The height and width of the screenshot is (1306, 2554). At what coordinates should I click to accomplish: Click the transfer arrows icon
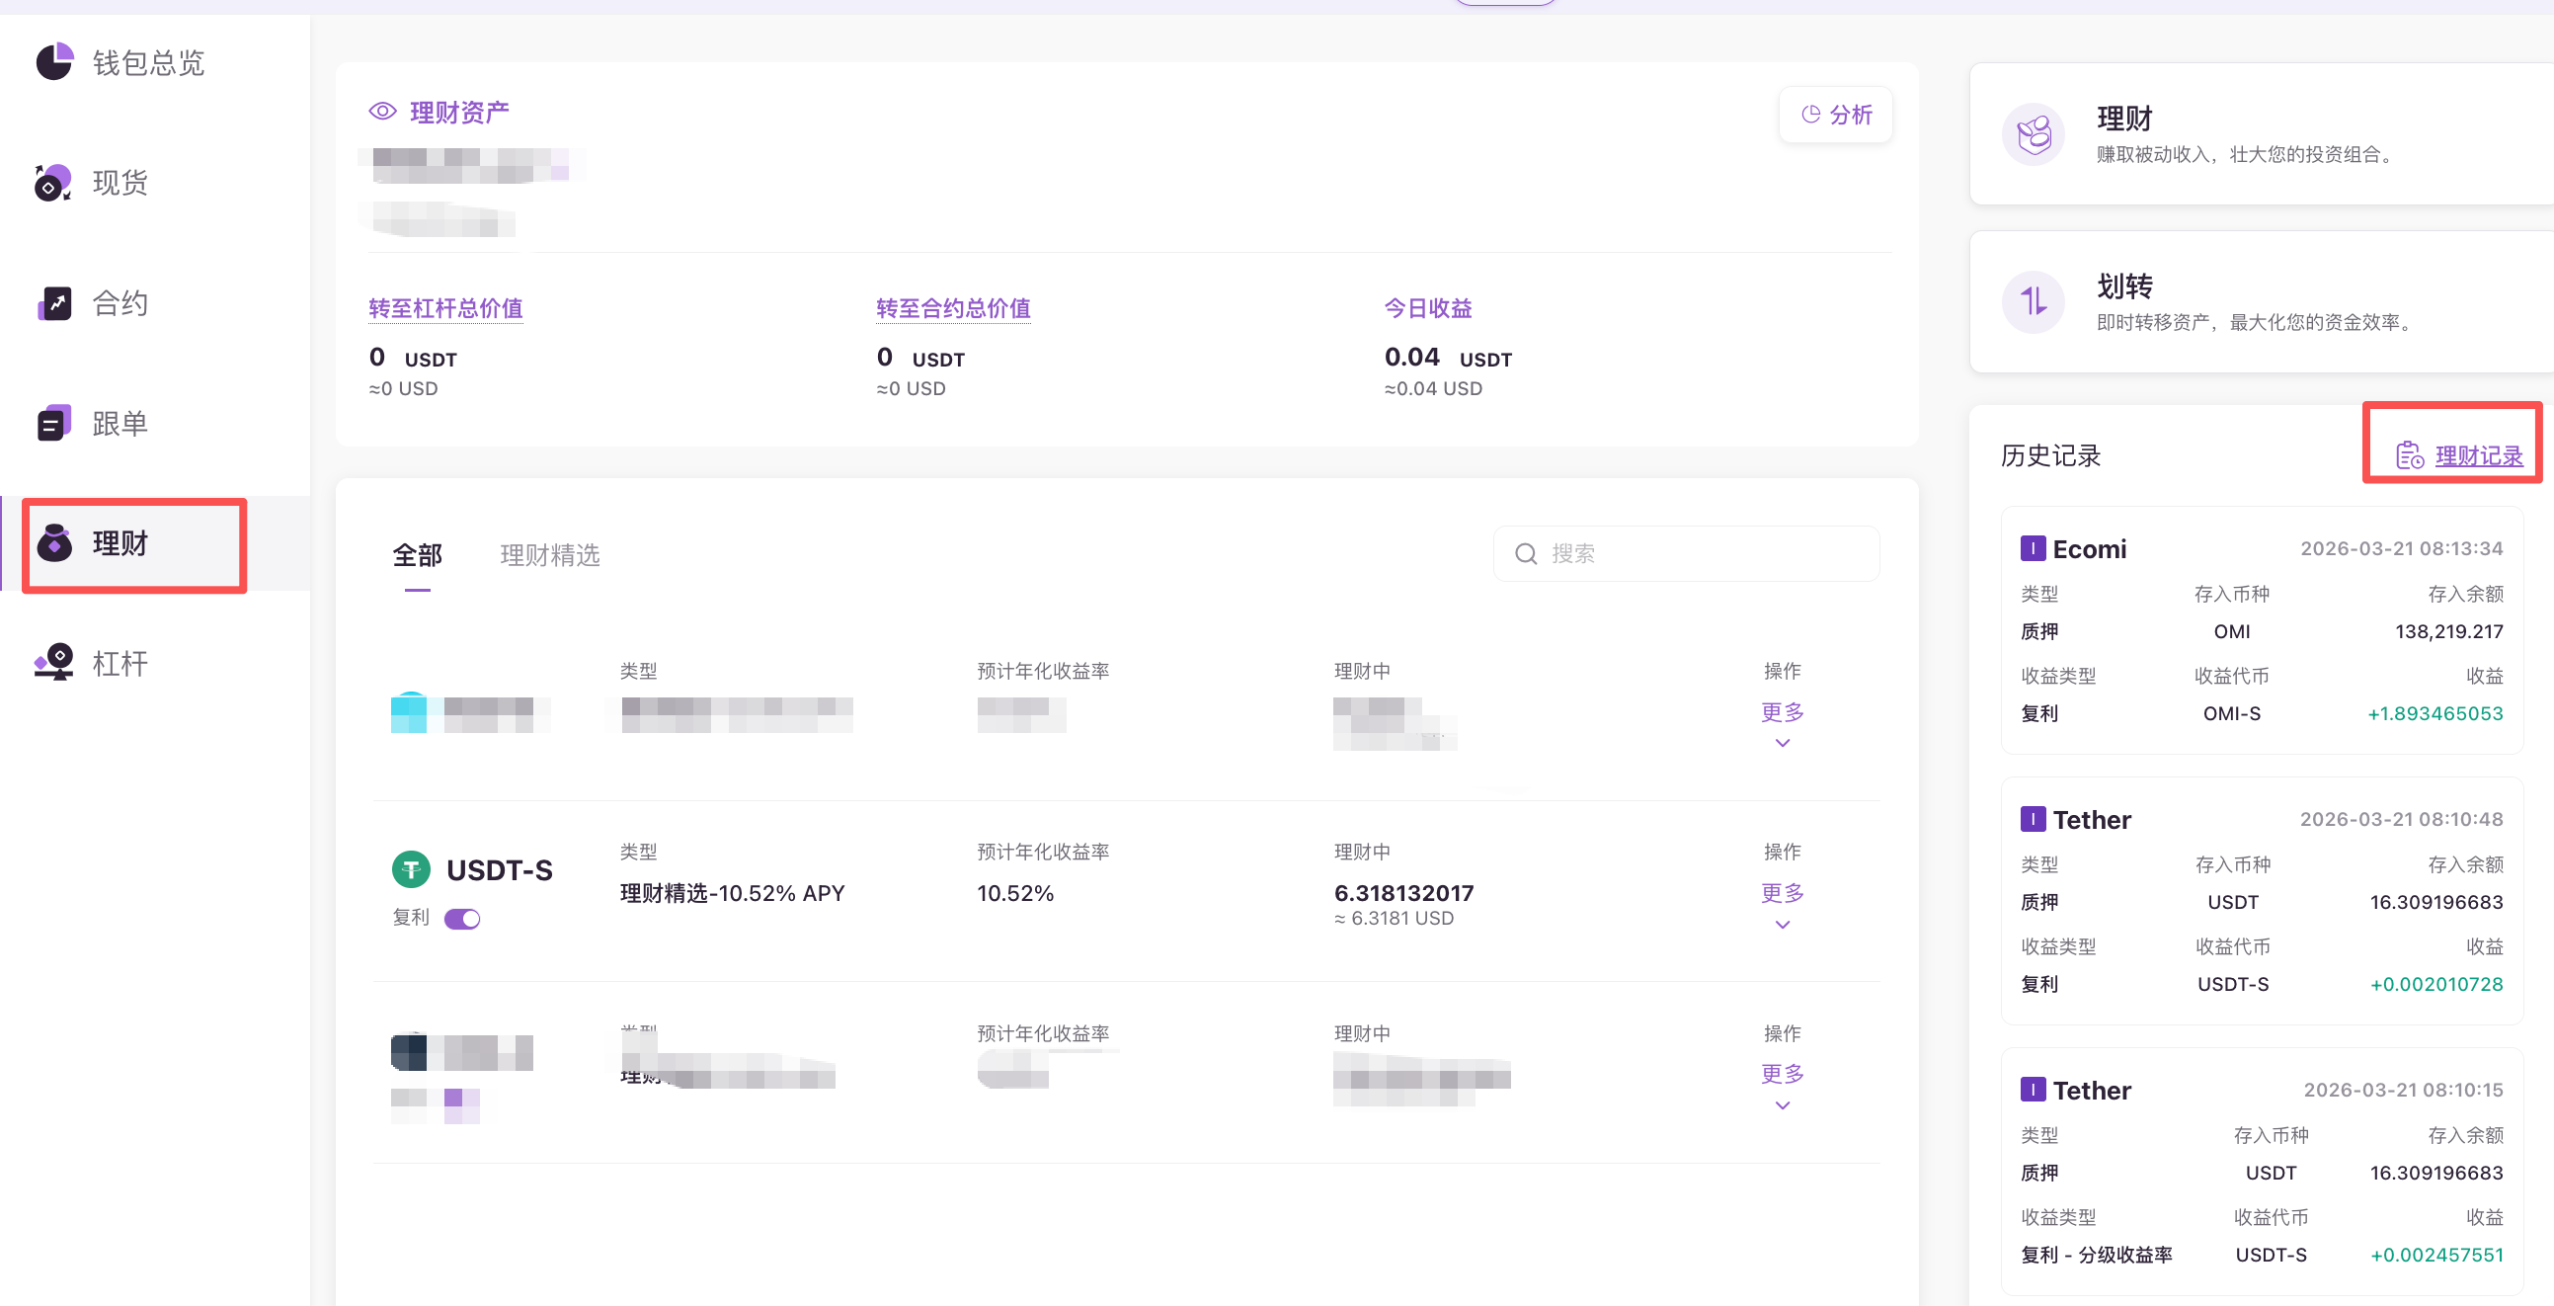(2033, 301)
